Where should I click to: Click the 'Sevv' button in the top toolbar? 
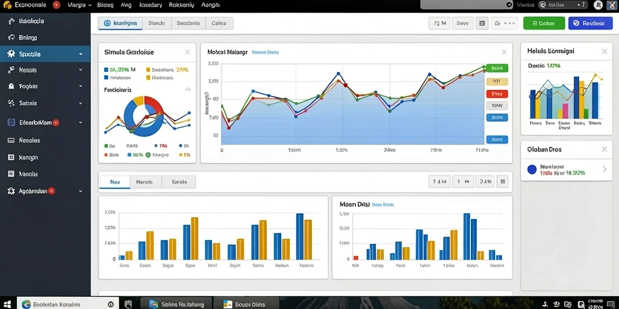[x=462, y=24]
